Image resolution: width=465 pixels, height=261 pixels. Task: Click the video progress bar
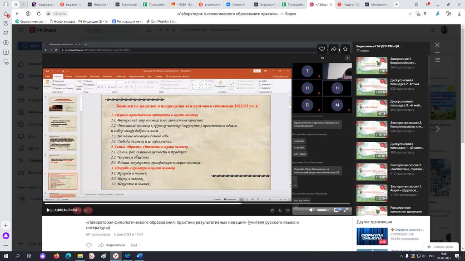coord(182,203)
